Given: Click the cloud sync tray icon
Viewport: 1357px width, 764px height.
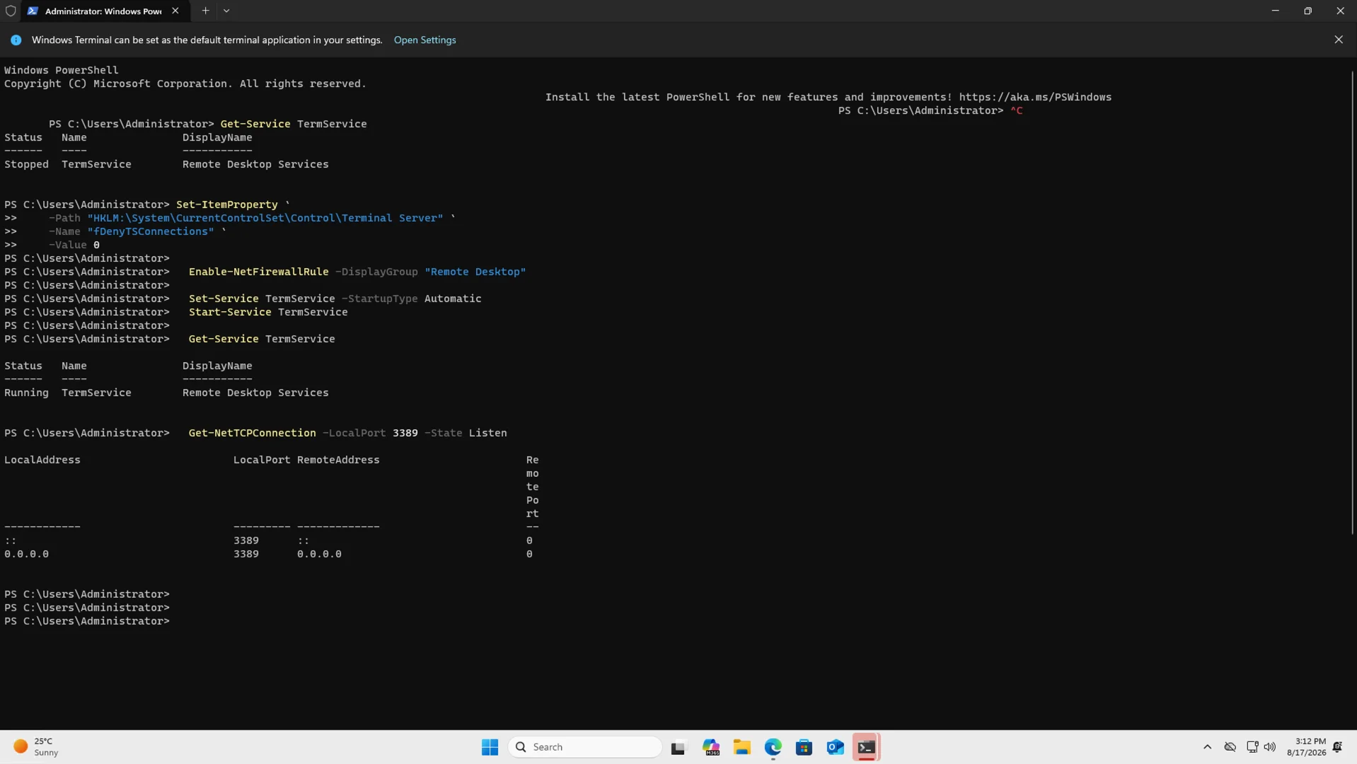Looking at the screenshot, I should coord(1230,747).
